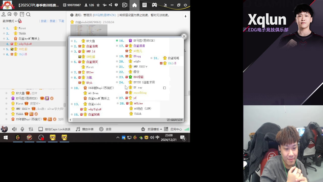The image size is (323, 182).
Task: Click the notes list sidebar icon
Action: click(x=22, y=14)
